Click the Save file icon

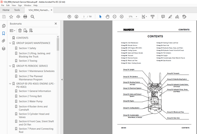click(x=4, y=17)
